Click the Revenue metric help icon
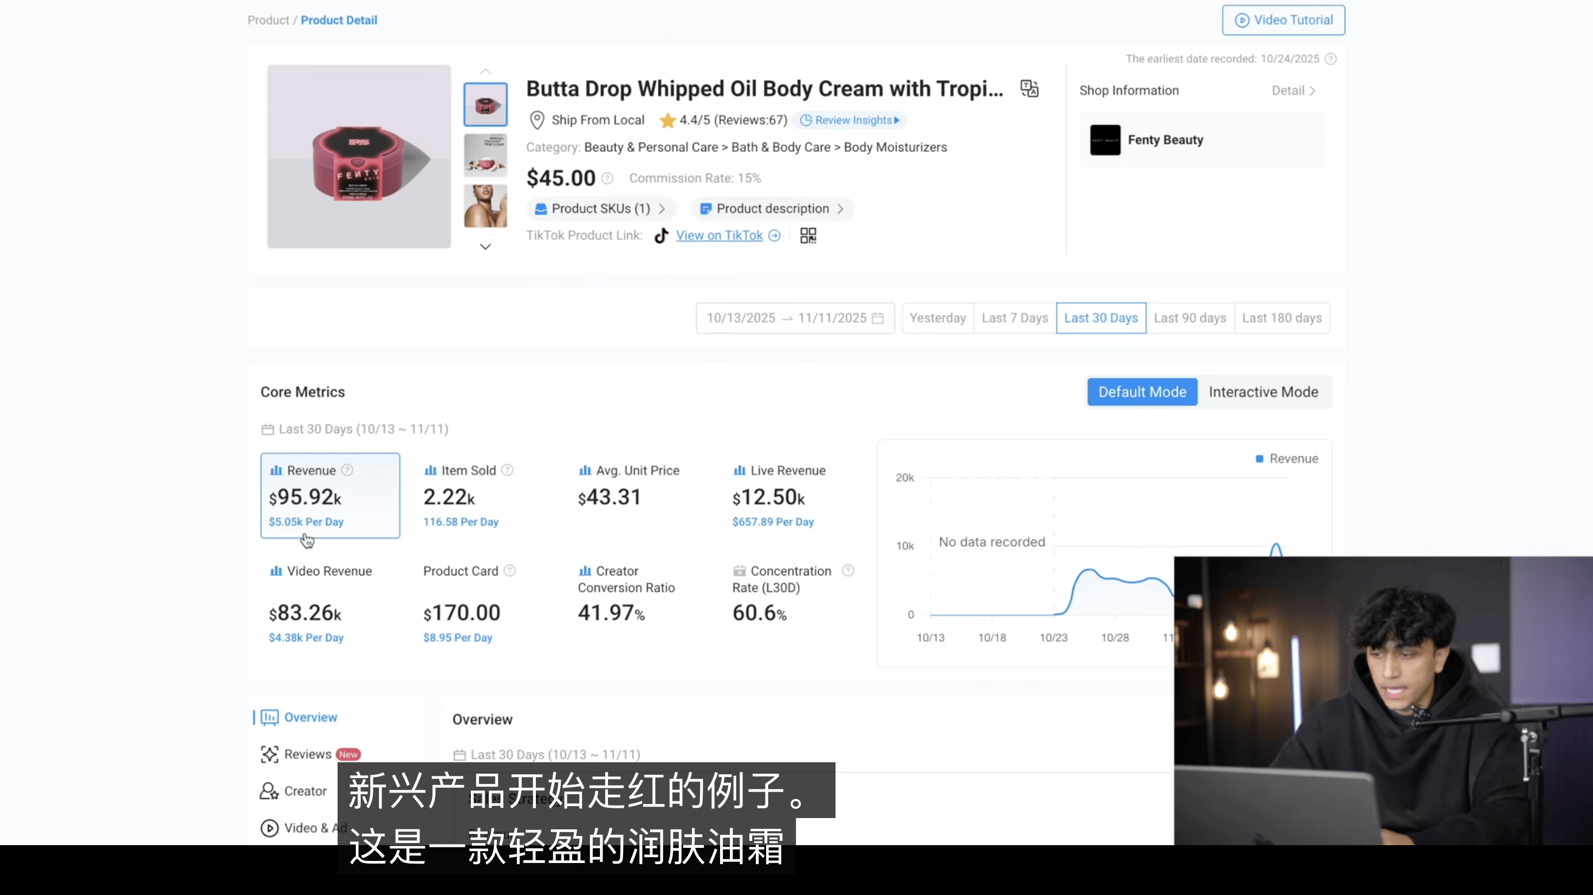 pos(347,470)
